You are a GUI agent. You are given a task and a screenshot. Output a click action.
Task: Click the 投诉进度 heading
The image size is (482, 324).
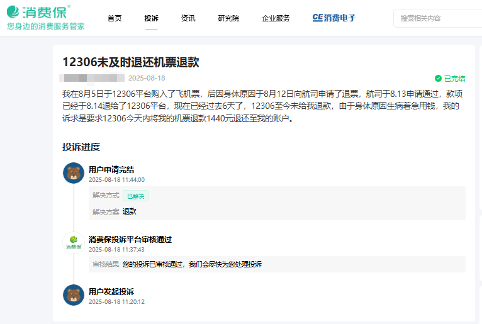(81, 147)
